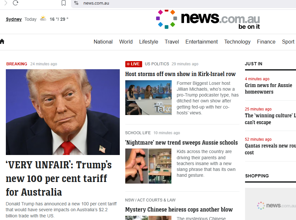Screen dimensions: 296x220
Task: Go to the Lifestyle section
Action: click(149, 42)
